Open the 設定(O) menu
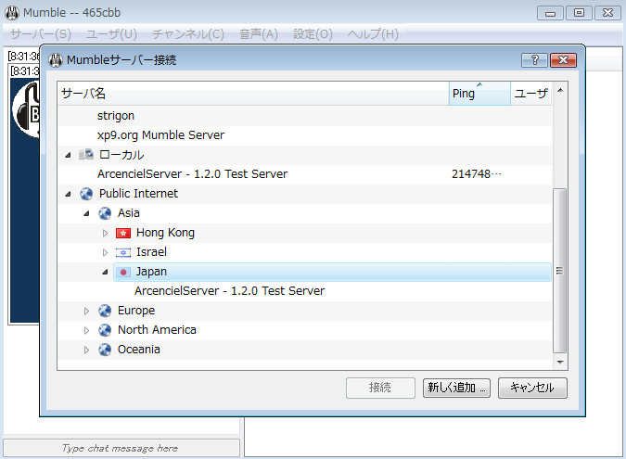The height and width of the screenshot is (459, 626). click(313, 34)
